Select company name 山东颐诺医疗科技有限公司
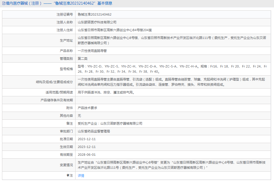Screen dimensions: 274x182 (97, 22)
